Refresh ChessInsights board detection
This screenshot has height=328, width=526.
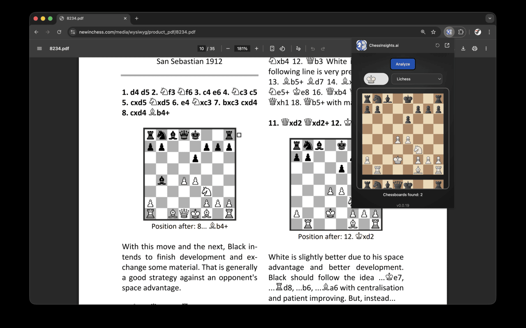click(x=437, y=45)
